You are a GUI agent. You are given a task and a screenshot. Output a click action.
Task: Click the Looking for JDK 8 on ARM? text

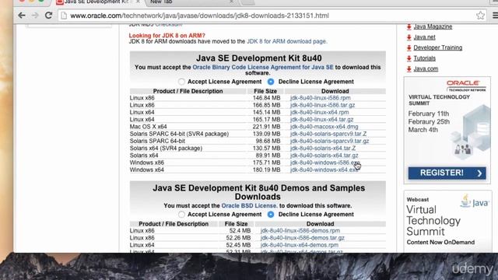167,36
